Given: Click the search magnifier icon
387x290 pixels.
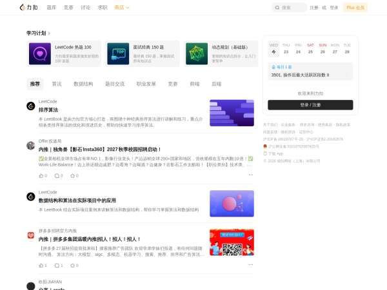Looking at the screenshot, I should coord(277,8).
